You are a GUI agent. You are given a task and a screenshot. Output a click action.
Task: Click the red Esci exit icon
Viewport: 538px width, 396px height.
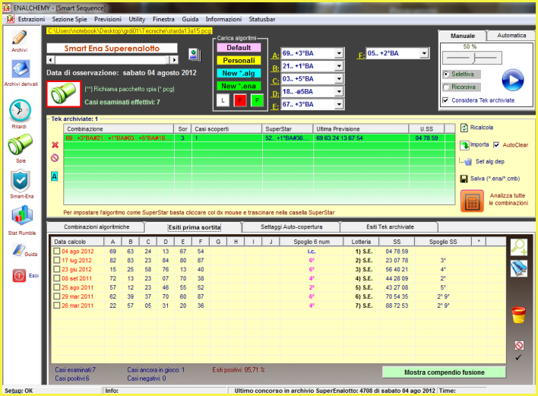point(19,275)
